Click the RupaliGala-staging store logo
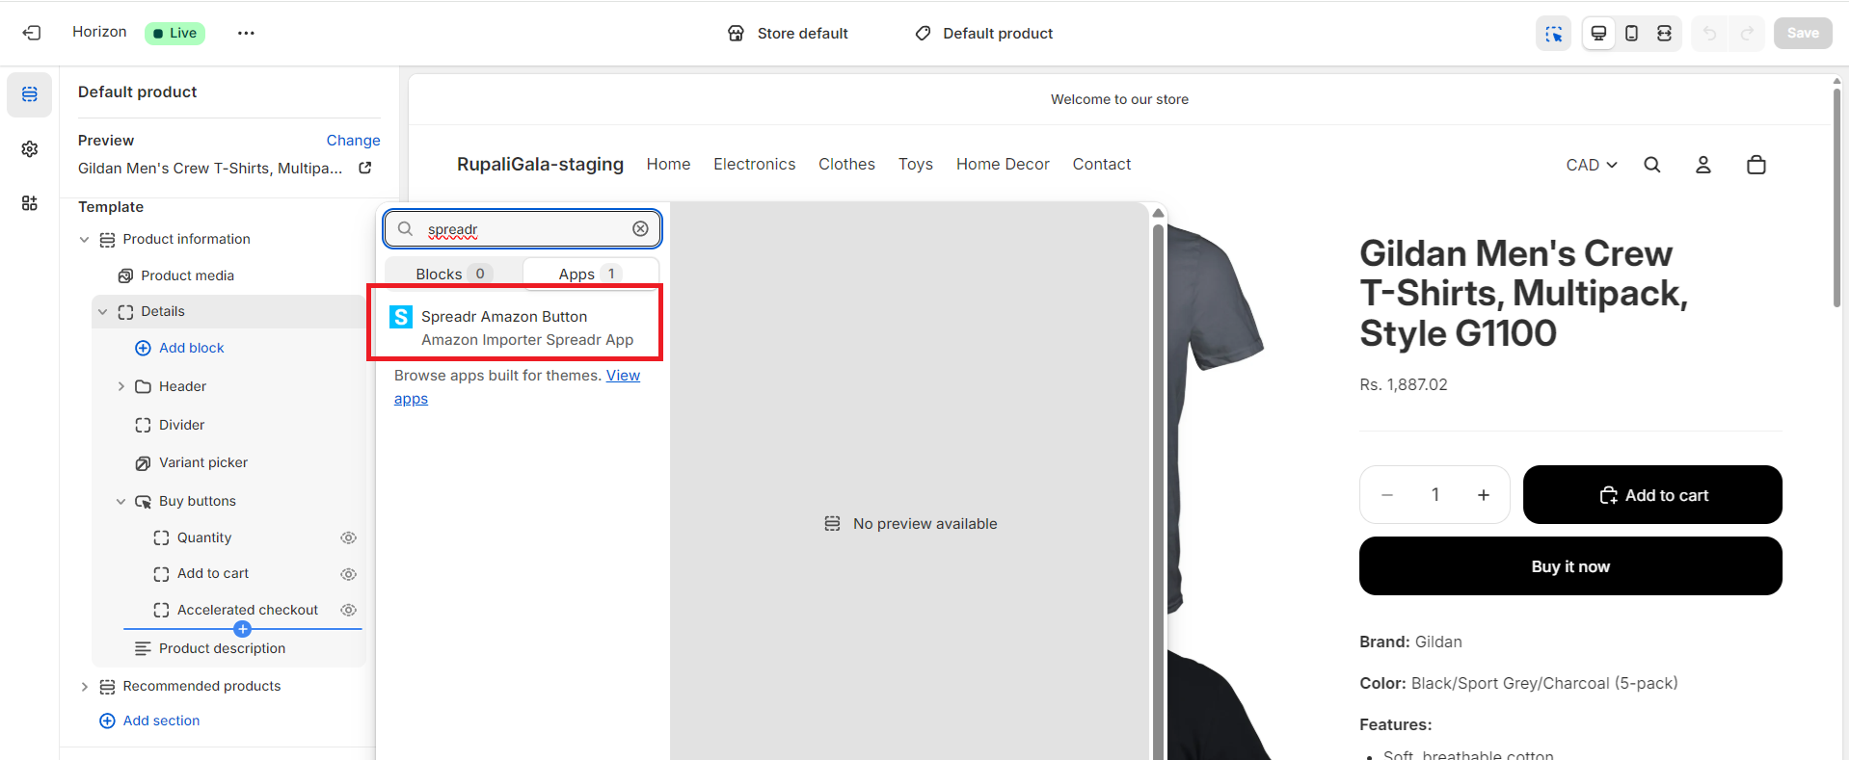The width and height of the screenshot is (1849, 760). pos(540,164)
